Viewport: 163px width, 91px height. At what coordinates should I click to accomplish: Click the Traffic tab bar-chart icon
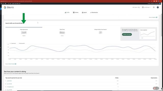(x=65, y=12)
